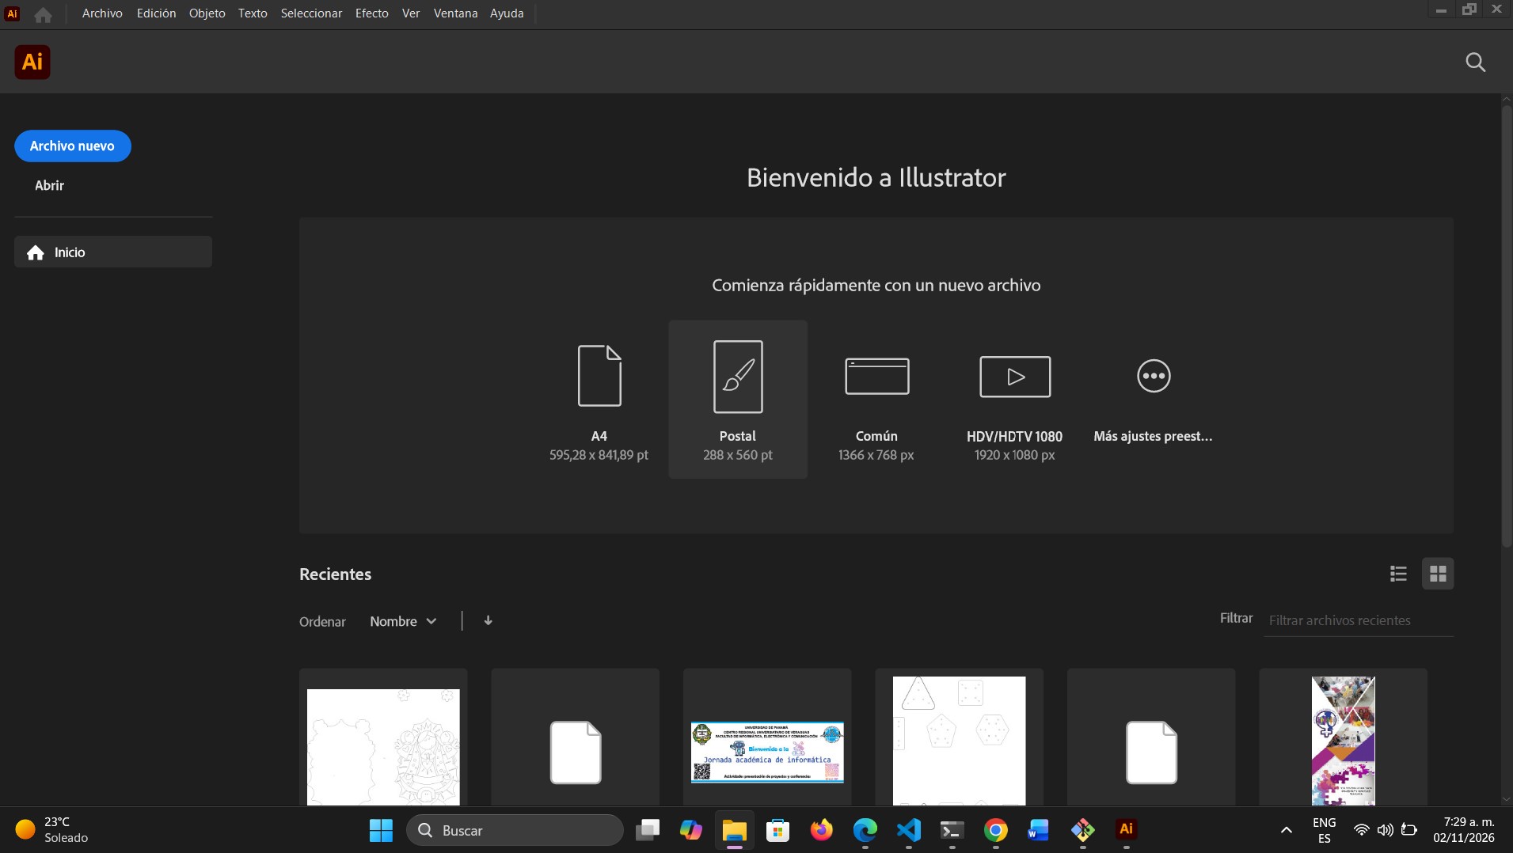Open Microsoft Store on the taskbar
Image resolution: width=1513 pixels, height=853 pixels.
coord(778,830)
